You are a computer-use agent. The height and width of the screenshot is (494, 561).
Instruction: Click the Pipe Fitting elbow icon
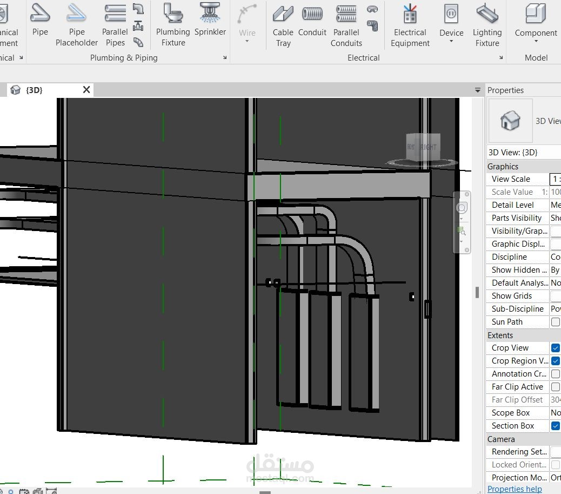coord(138,9)
